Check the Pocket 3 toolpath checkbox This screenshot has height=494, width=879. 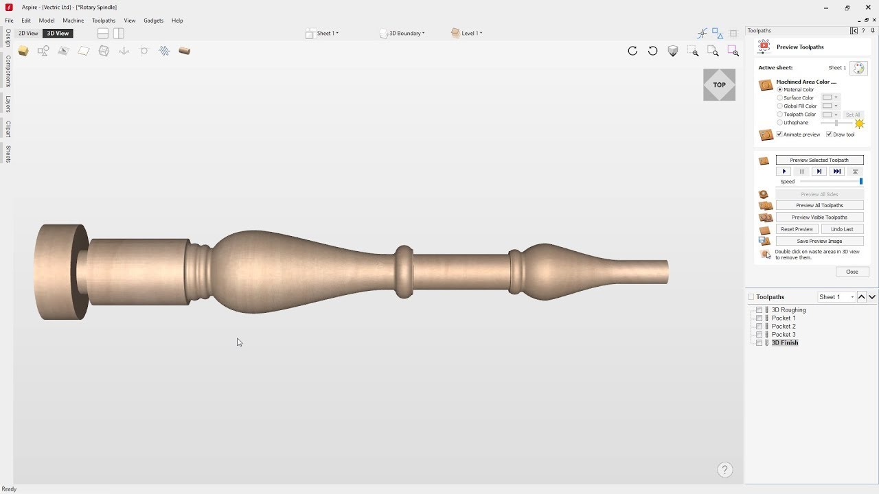click(x=759, y=335)
